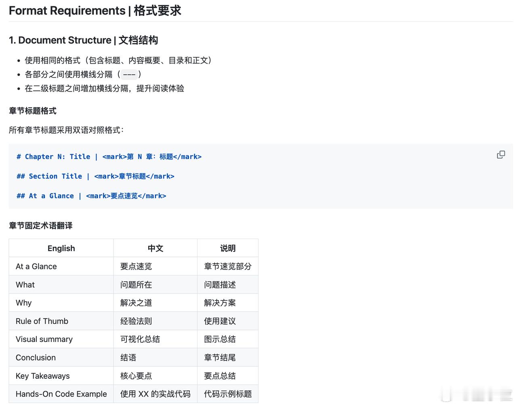Click the "## At a Glance" code line

[91, 196]
